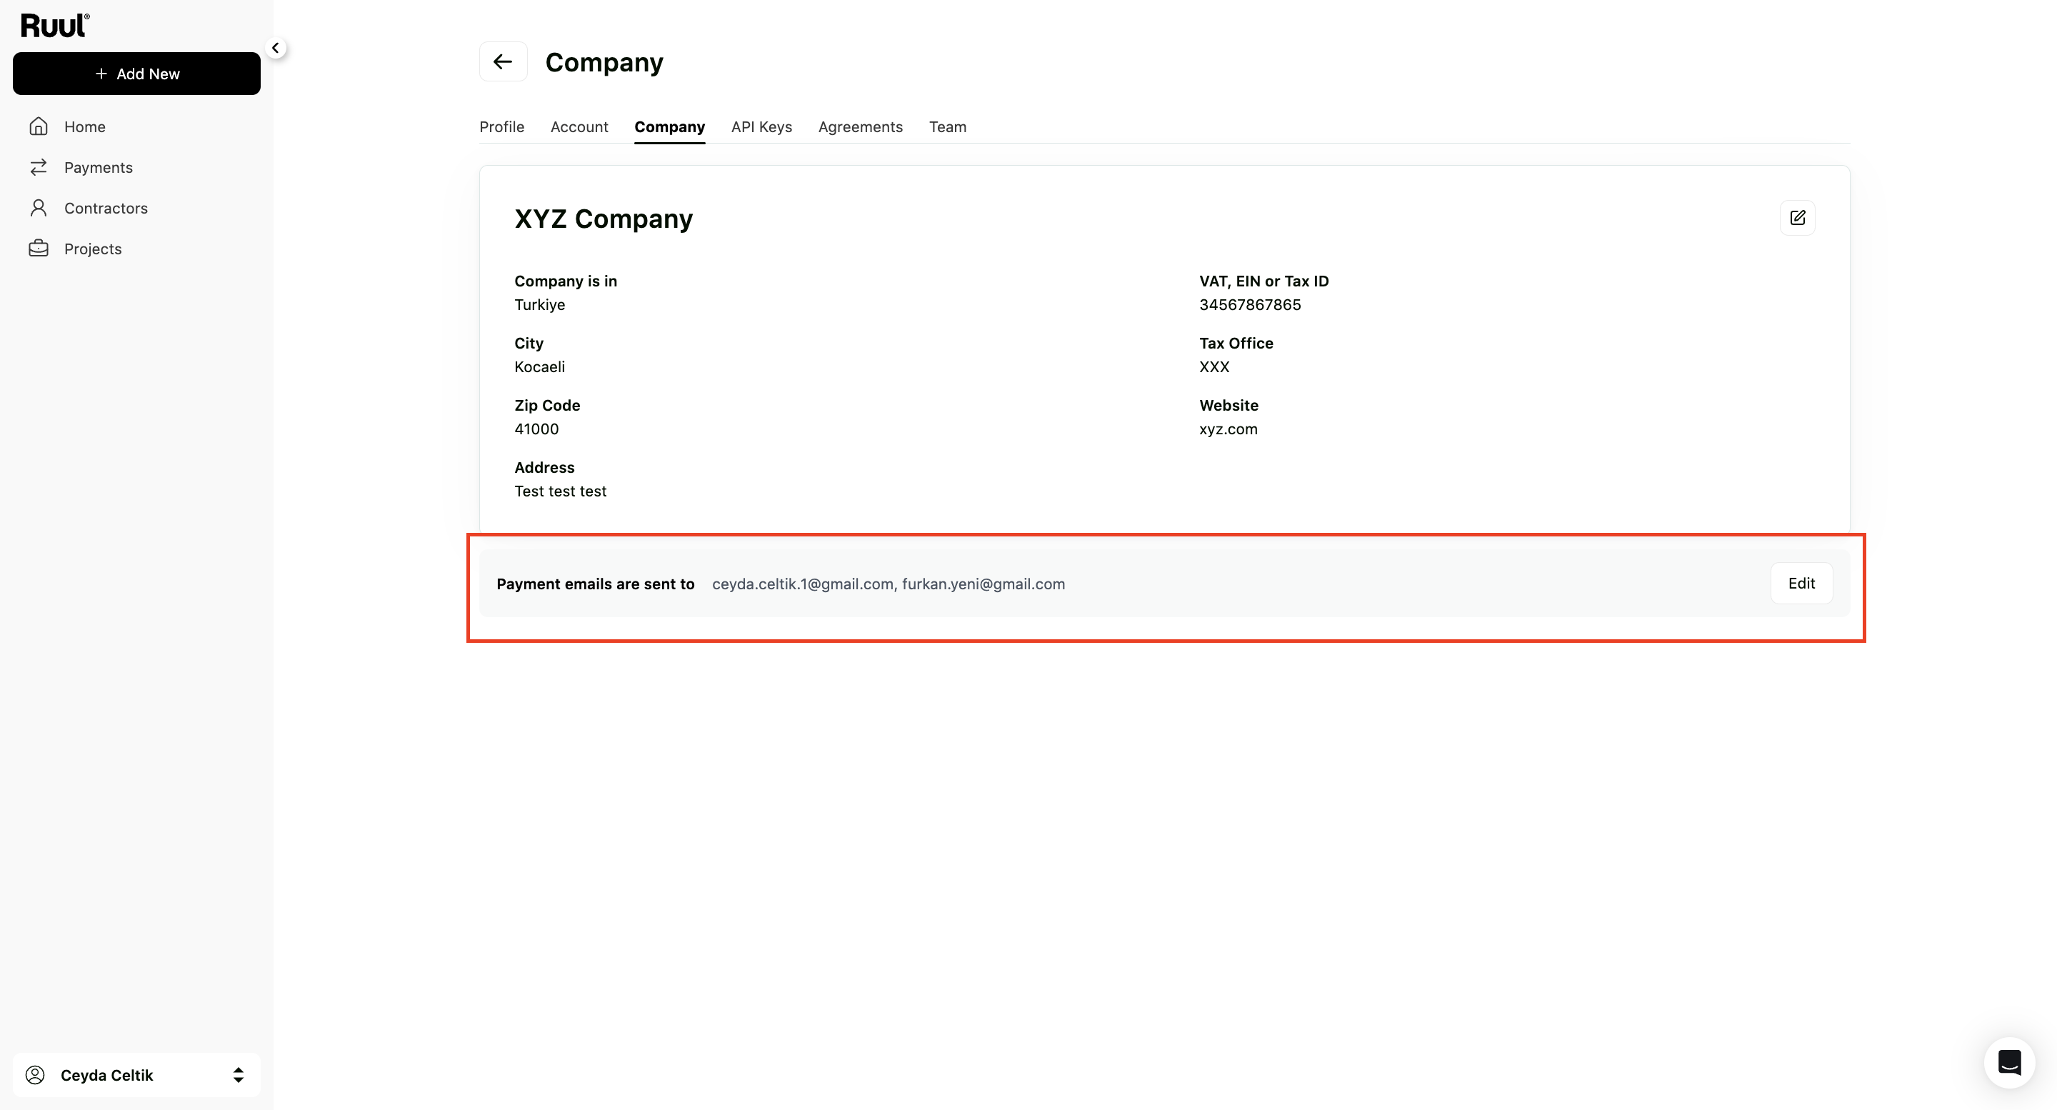The height and width of the screenshot is (1110, 2057).
Task: Click the user avatar icon
Action: pos(35,1075)
